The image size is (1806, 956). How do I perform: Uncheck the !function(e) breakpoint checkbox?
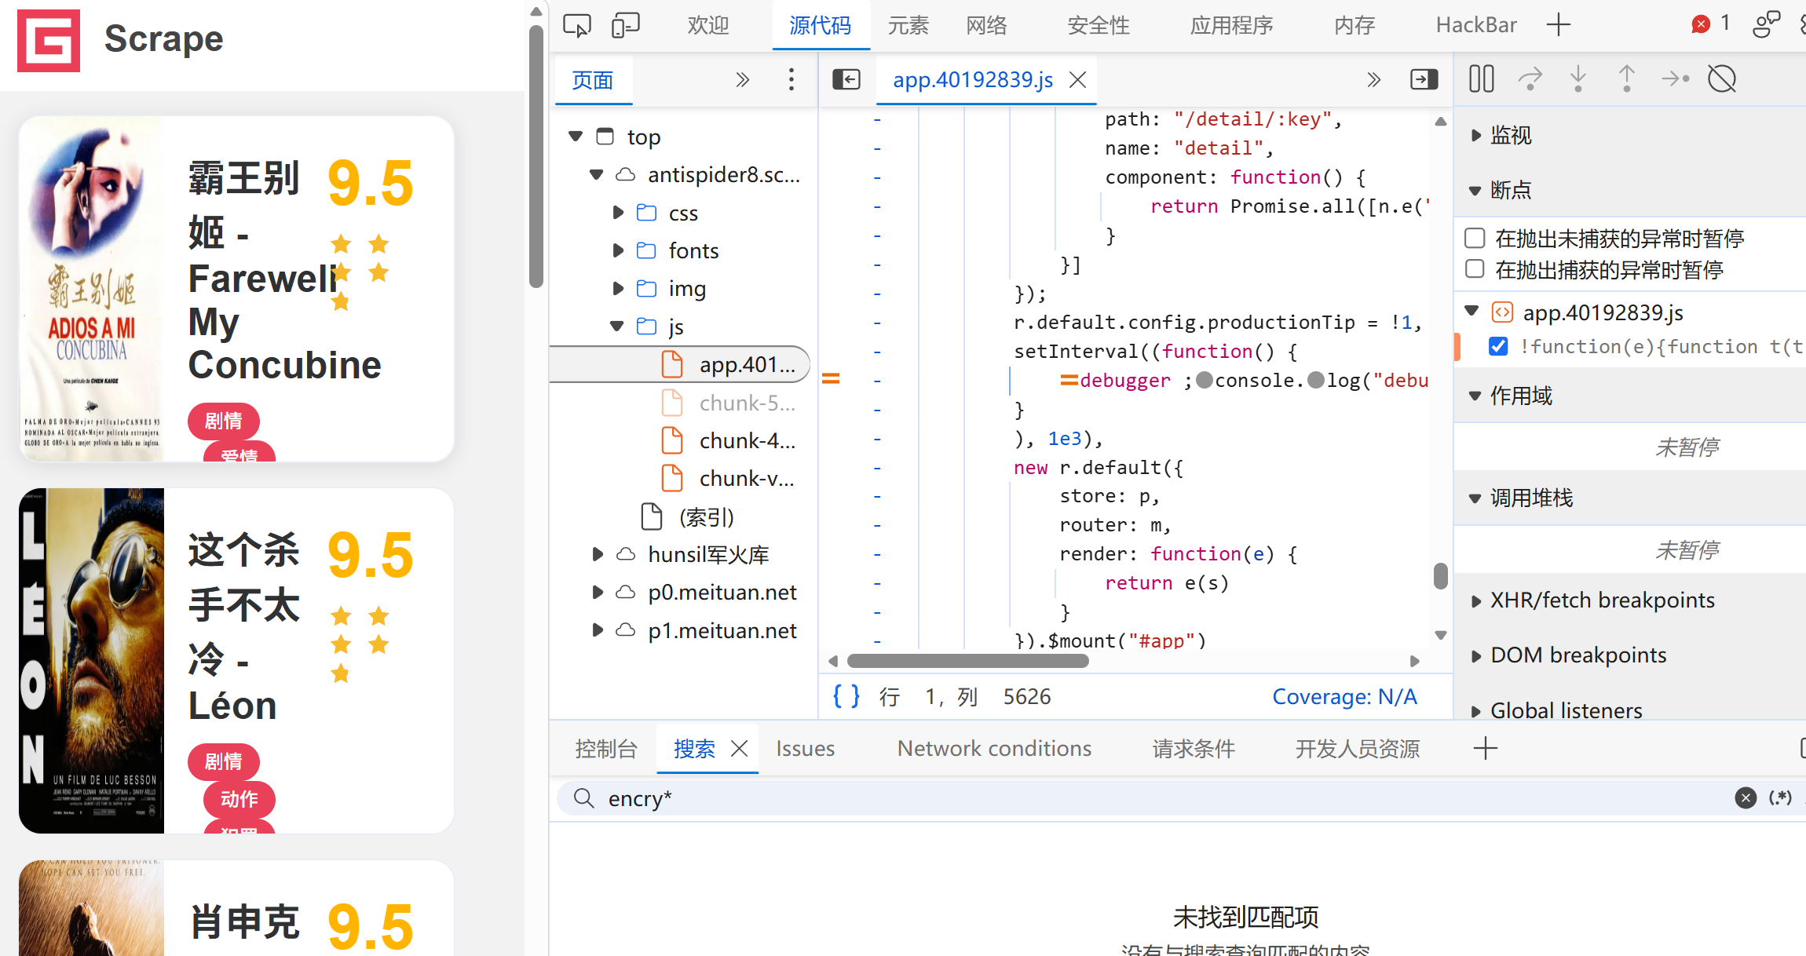(x=1498, y=346)
